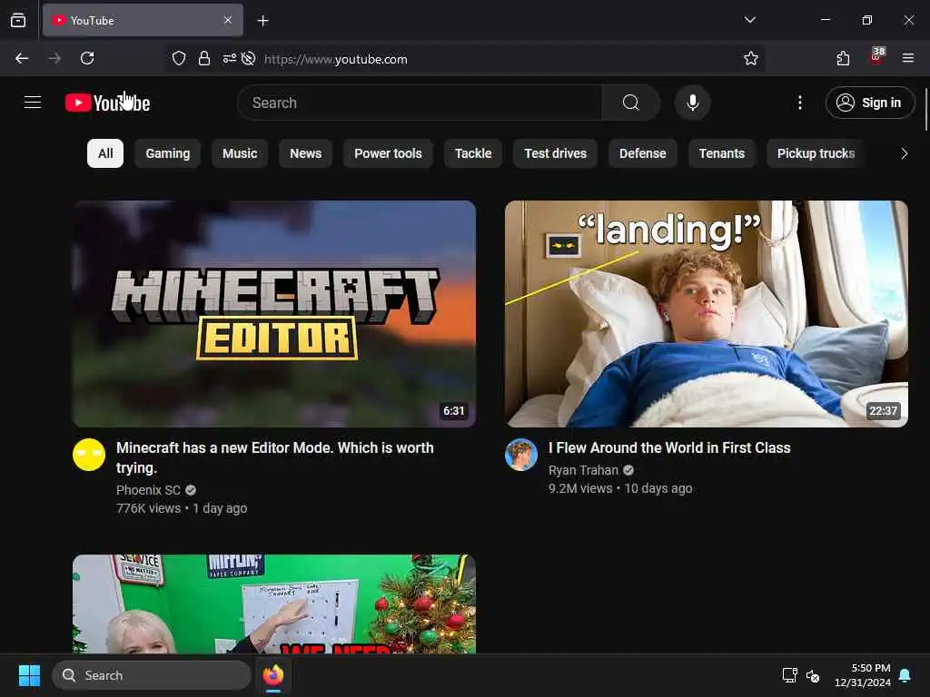Screen dimensions: 930x697
Task: Open the Windows Start menu
Action: point(29,675)
